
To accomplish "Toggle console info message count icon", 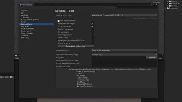I will (x=2, y=77).
